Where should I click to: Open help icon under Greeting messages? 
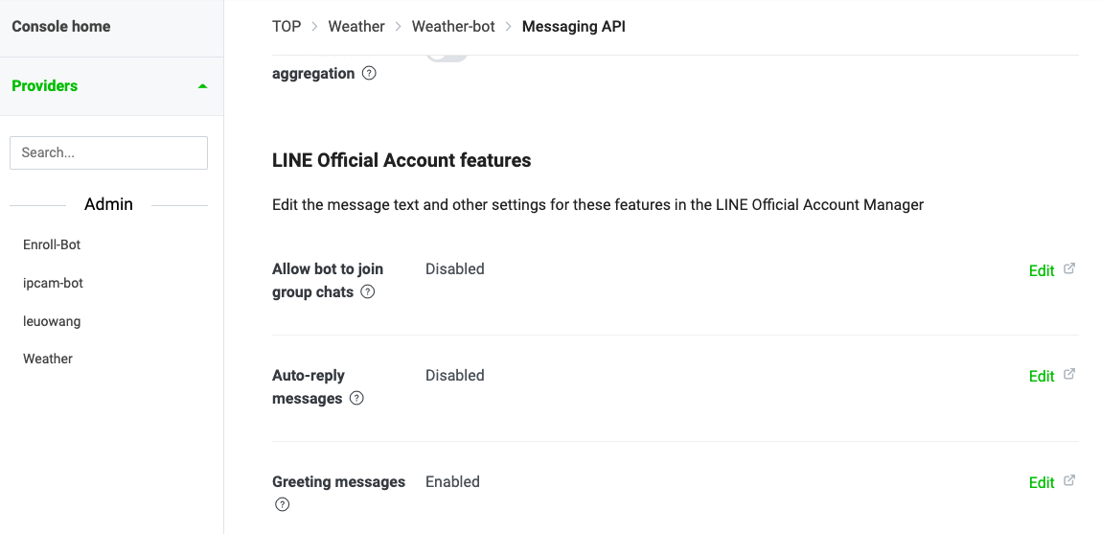282,504
